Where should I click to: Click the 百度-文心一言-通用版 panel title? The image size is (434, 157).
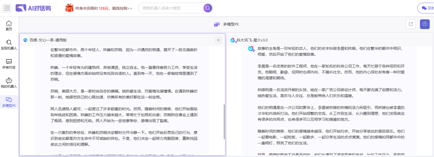[48, 40]
